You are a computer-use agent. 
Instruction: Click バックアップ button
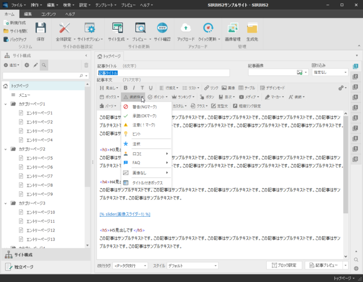pyautogui.click(x=15, y=39)
